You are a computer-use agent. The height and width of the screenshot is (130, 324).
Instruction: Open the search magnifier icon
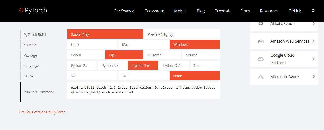tap(313, 11)
